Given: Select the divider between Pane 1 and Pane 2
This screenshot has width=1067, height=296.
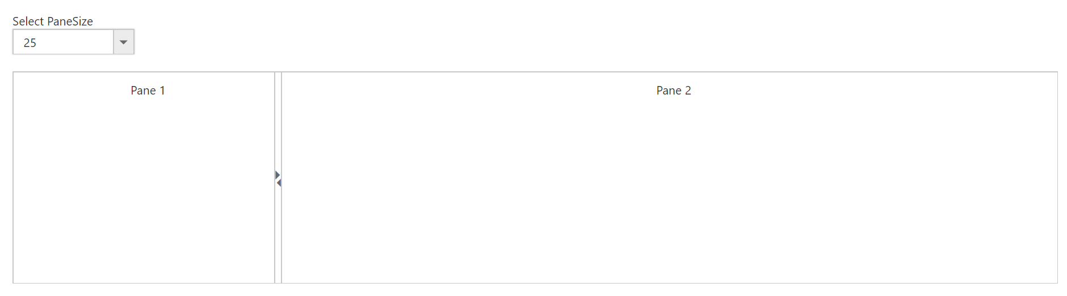Looking at the screenshot, I should [x=278, y=141].
